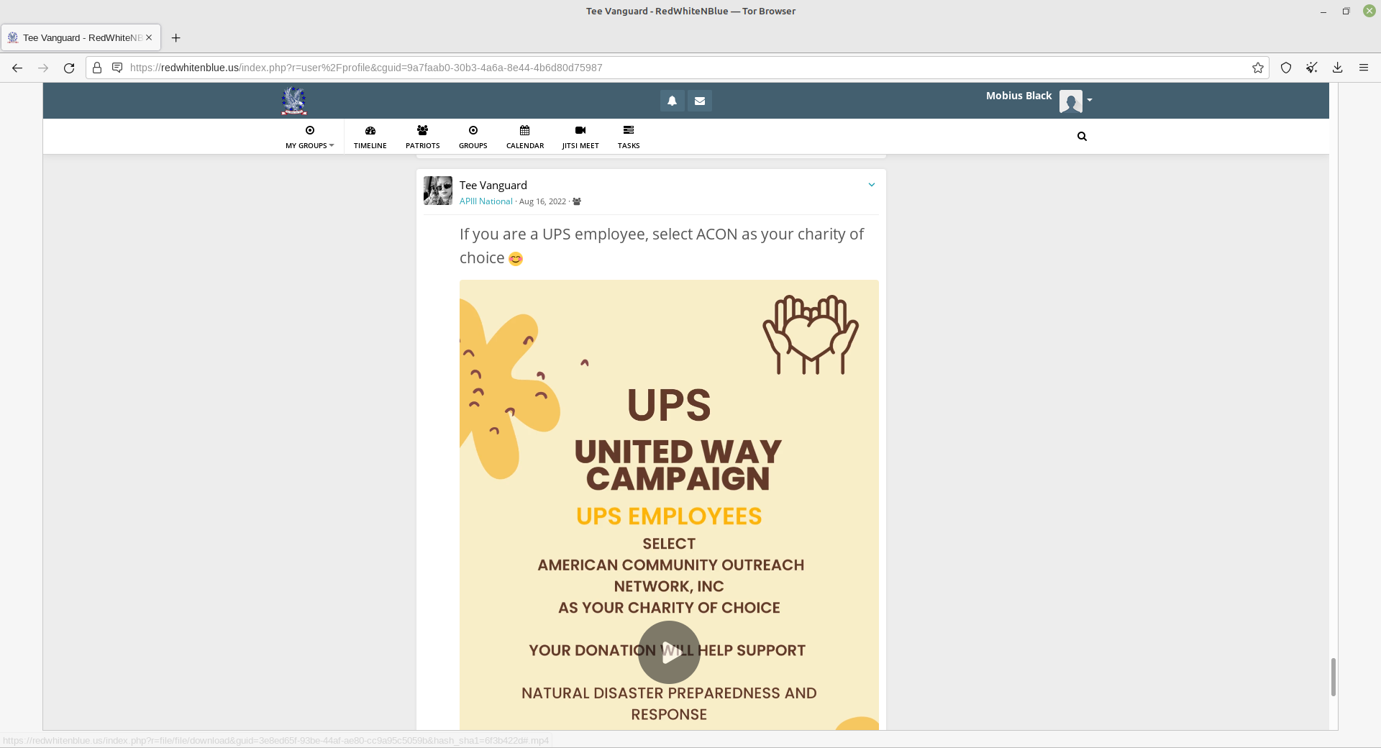Go to the Timeline page
Viewport: 1381px width, 748px height.
point(370,137)
